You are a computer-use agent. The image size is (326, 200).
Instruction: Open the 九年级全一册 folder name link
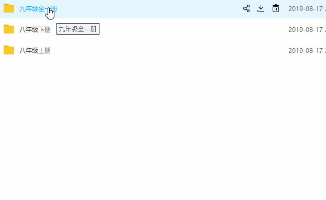tap(38, 9)
